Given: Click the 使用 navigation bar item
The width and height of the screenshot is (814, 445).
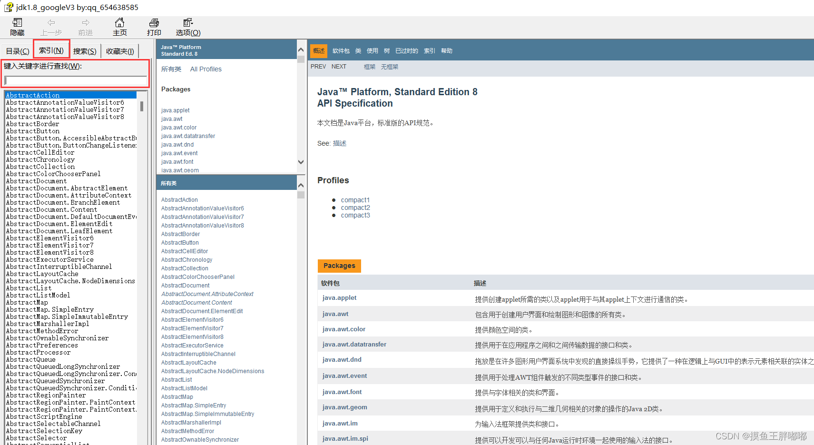Looking at the screenshot, I should (x=373, y=51).
